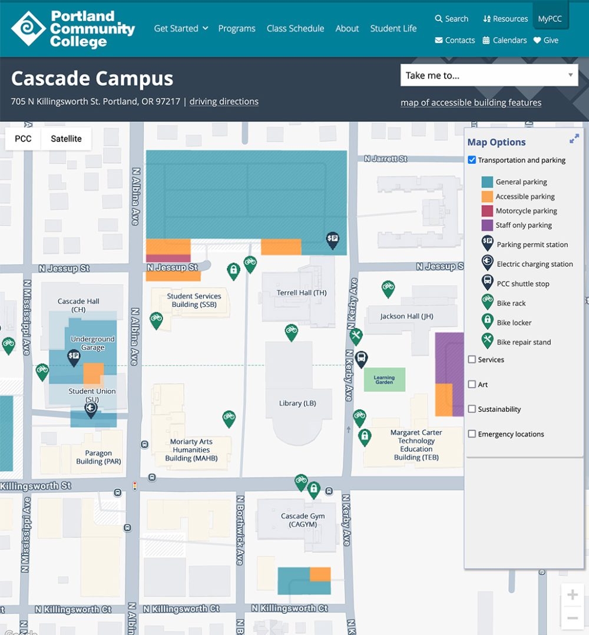Open the Class Schedule menu item
The width and height of the screenshot is (589, 635).
(x=295, y=28)
